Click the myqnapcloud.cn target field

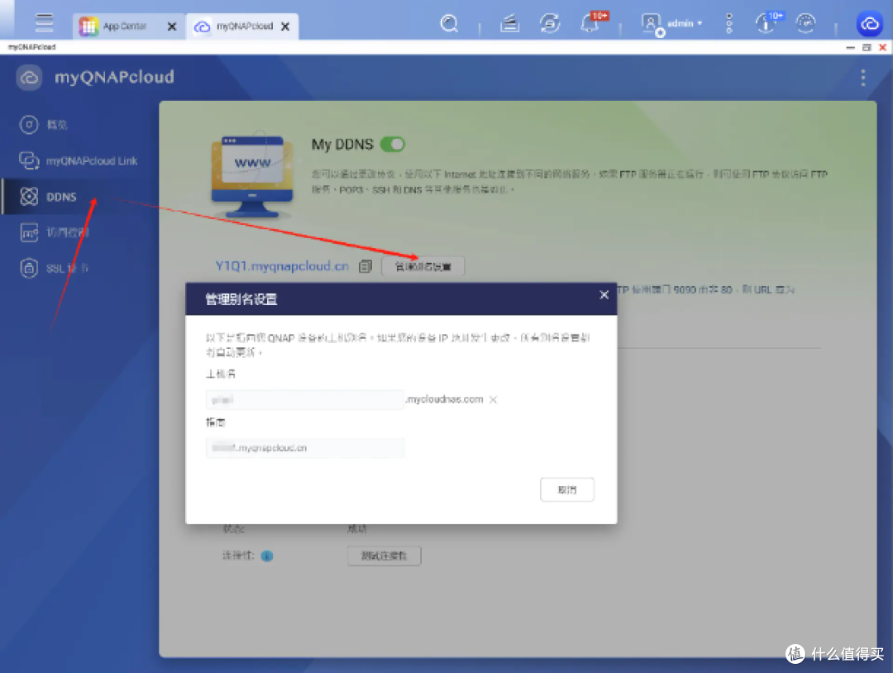[x=304, y=448]
